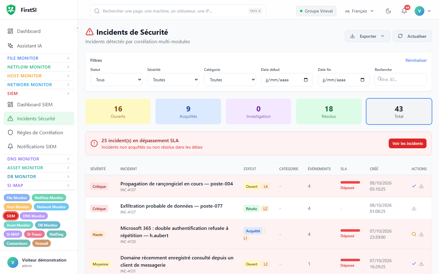Open Assistant IA from the sidebar
The height and width of the screenshot is (274, 439).
pos(39,46)
